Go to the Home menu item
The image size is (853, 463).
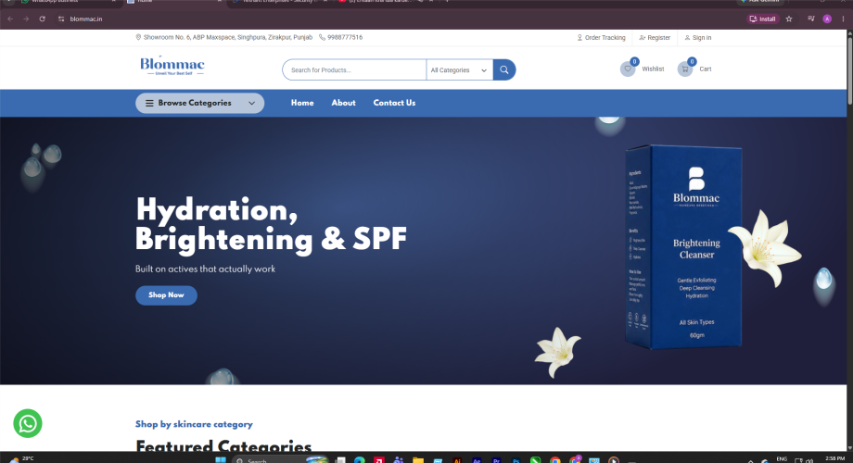point(302,103)
